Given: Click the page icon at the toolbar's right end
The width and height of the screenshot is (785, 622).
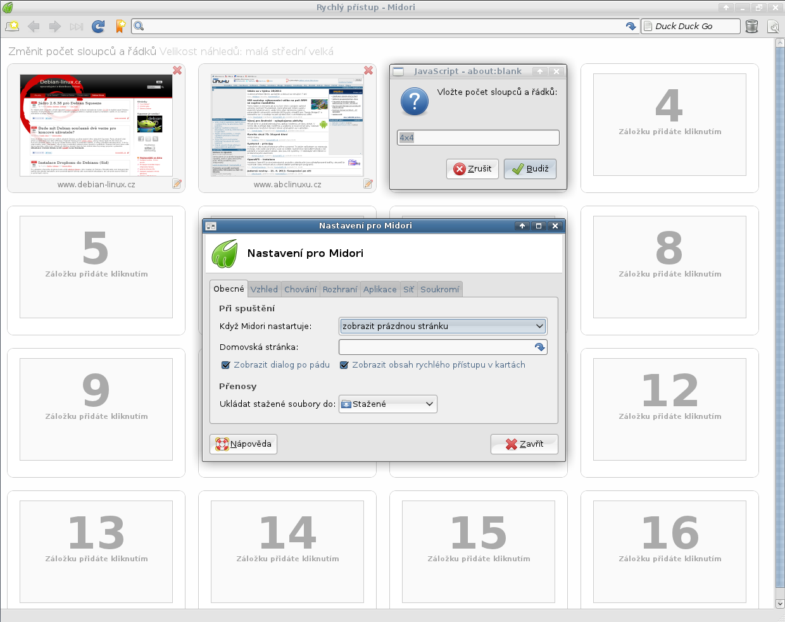Looking at the screenshot, I should (x=773, y=26).
